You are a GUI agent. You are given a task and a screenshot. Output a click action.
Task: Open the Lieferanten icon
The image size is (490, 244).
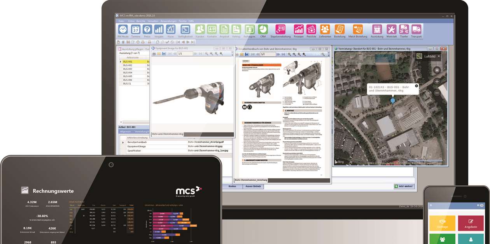(x=325, y=30)
